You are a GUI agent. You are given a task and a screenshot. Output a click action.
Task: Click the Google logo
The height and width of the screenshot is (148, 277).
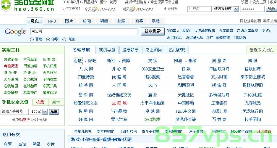click(x=16, y=32)
